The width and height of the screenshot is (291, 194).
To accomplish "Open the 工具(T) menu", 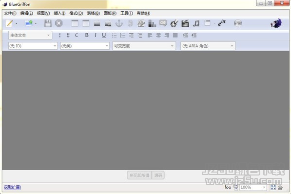I will coord(127,13).
